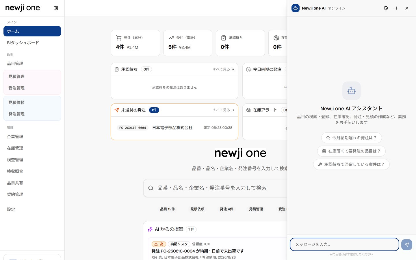This screenshot has width=416, height=260.
Task: Open 発注管理 sidebar item
Action: click(x=32, y=114)
